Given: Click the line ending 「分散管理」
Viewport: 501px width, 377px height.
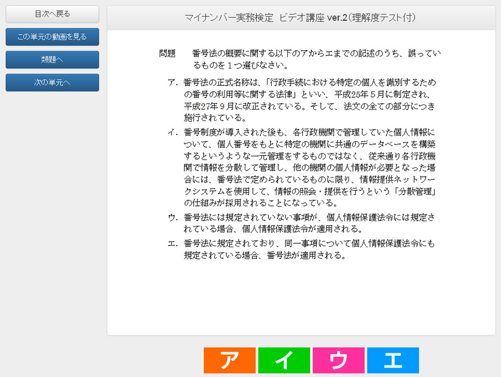Looking at the screenshot, I should [x=310, y=191].
